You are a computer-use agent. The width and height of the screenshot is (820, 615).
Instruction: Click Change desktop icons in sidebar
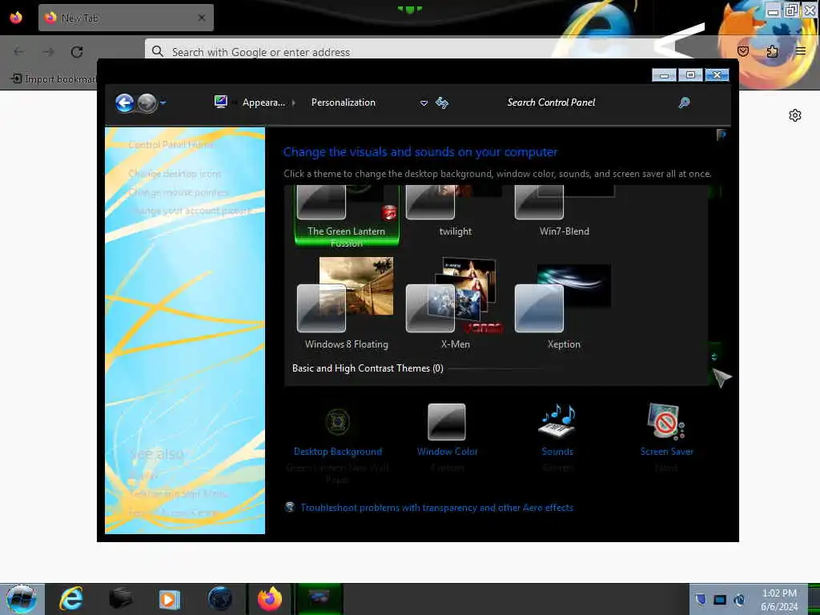point(175,174)
